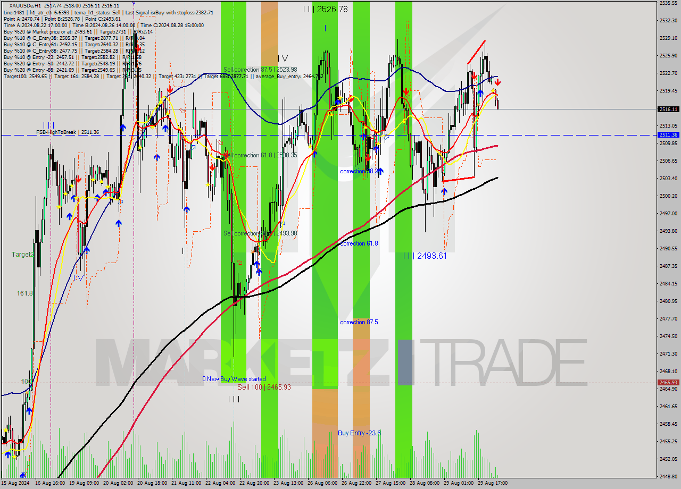Image resolution: width=681 pixels, height=489 pixels.
Task: Select the 'Buy %20 @ Entry -50: 2442.72' line
Action: coord(72,63)
